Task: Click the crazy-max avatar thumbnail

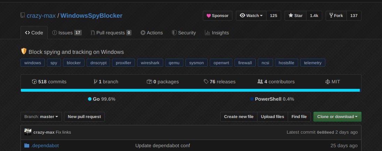Action: 28,132
